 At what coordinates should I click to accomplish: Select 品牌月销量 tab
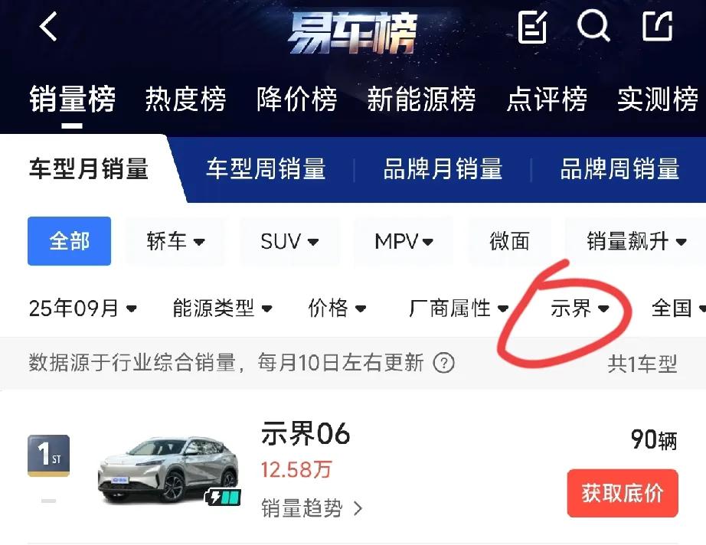[443, 168]
